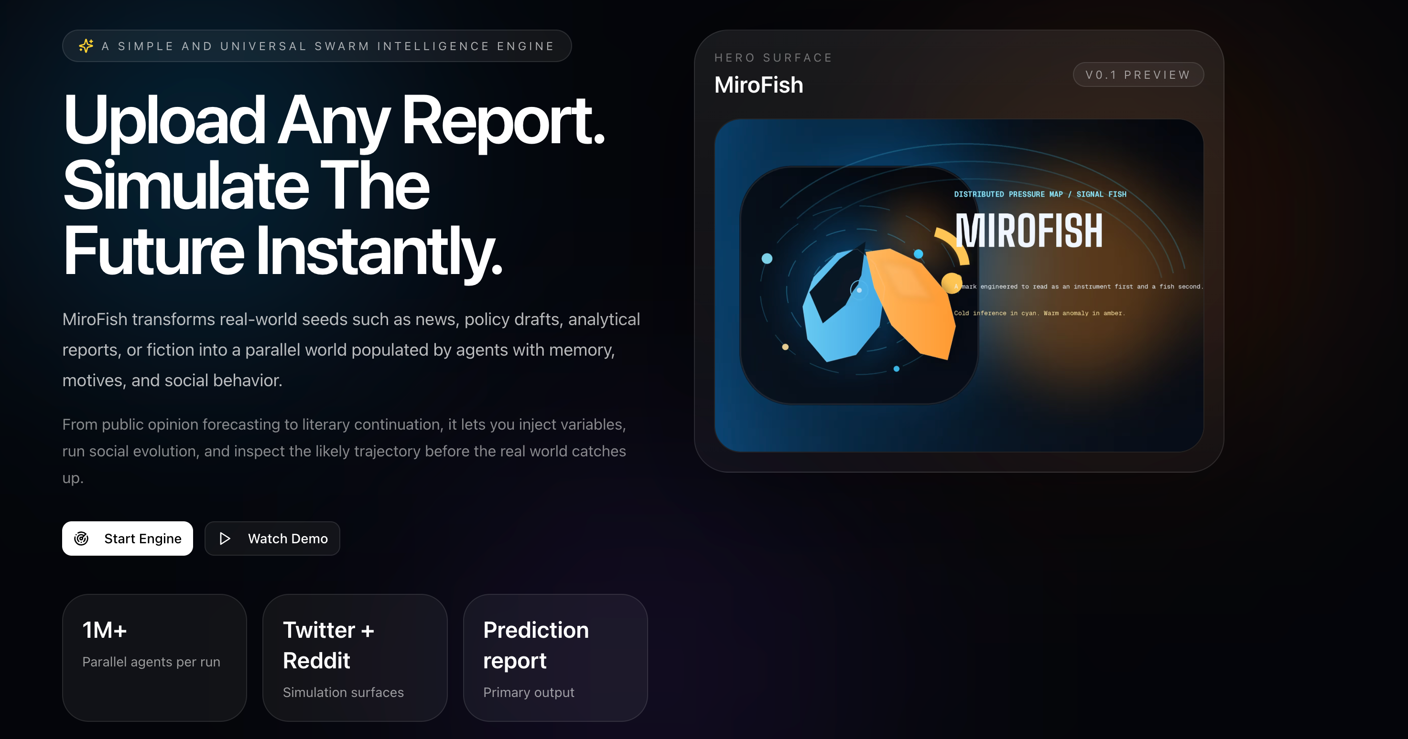The image size is (1408, 739).
Task: Click the "A mark engineered to read" line
Action: click(x=1079, y=286)
